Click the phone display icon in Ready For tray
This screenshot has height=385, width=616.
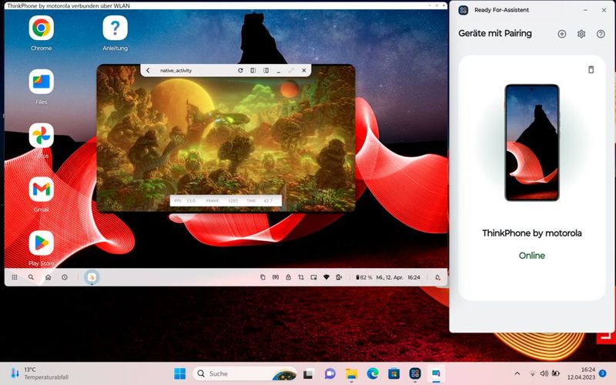(339, 277)
